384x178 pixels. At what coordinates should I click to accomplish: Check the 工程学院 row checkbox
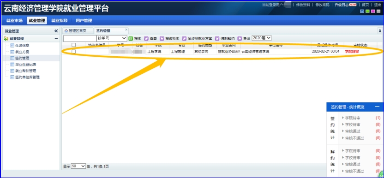(73, 51)
